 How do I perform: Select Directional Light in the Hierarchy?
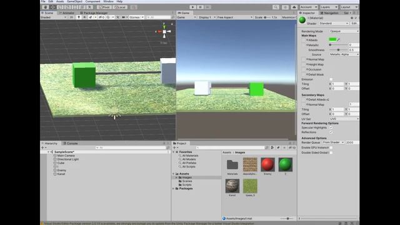click(x=68, y=159)
